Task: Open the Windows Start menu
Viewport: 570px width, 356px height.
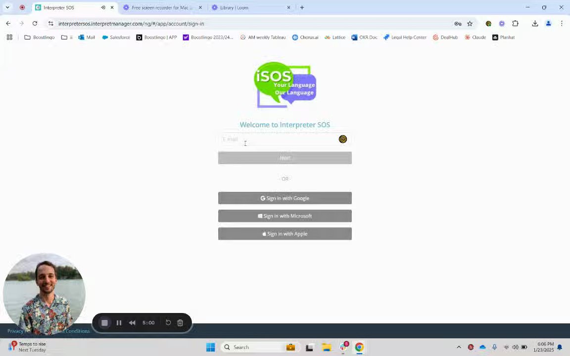Action: (x=210, y=347)
